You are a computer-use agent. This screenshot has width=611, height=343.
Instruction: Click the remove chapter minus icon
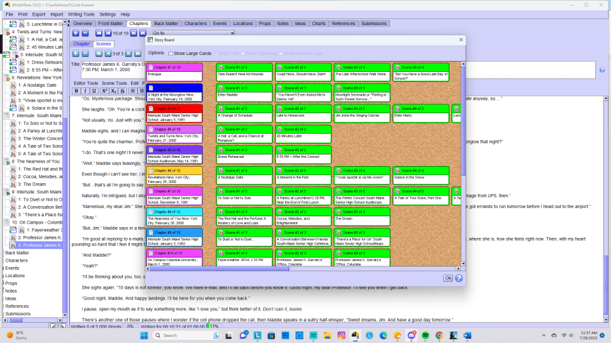pyautogui.click(x=85, y=33)
